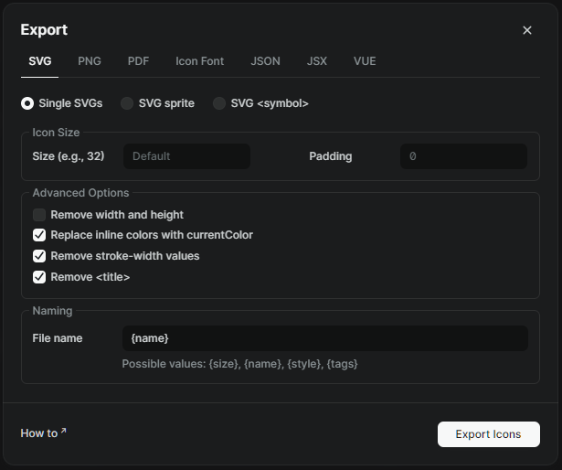Focus the Size input field
562x470 pixels.
tap(186, 156)
